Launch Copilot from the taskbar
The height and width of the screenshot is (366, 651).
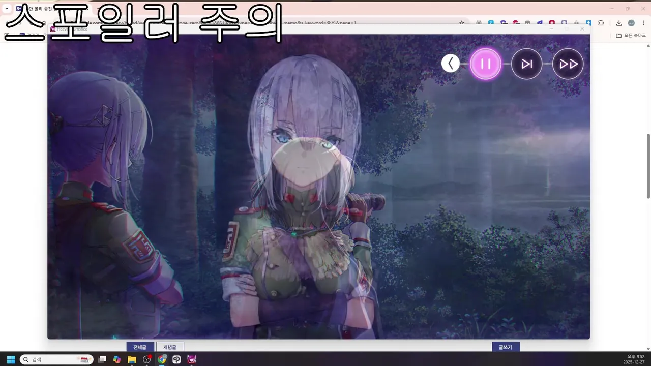tap(117, 359)
